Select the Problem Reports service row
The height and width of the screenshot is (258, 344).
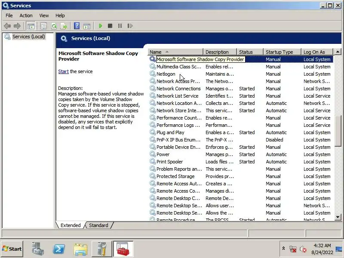pyautogui.click(x=241, y=169)
